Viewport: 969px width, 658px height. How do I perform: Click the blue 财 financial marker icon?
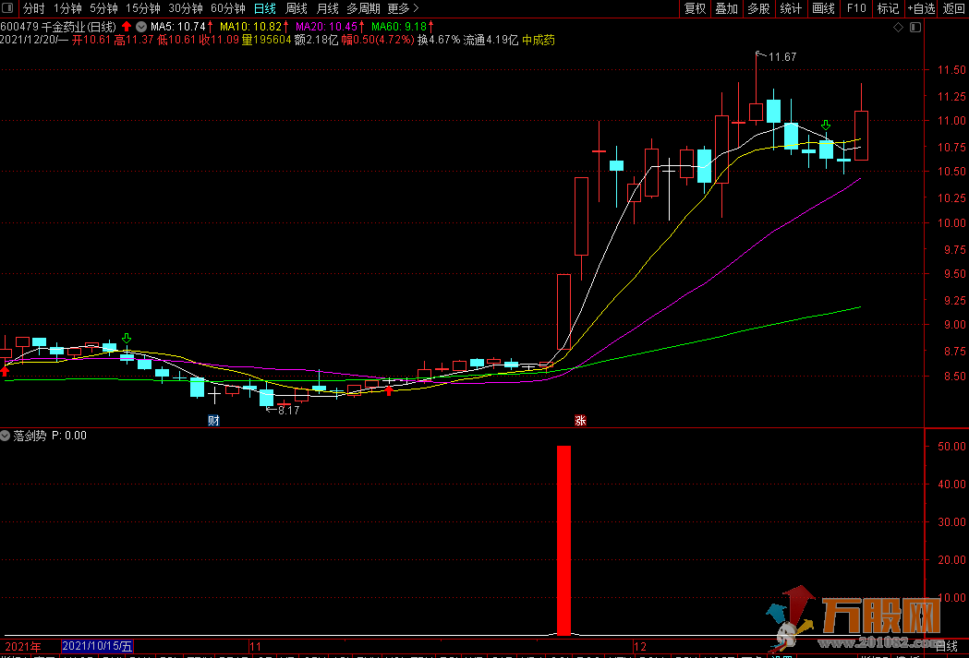click(213, 421)
